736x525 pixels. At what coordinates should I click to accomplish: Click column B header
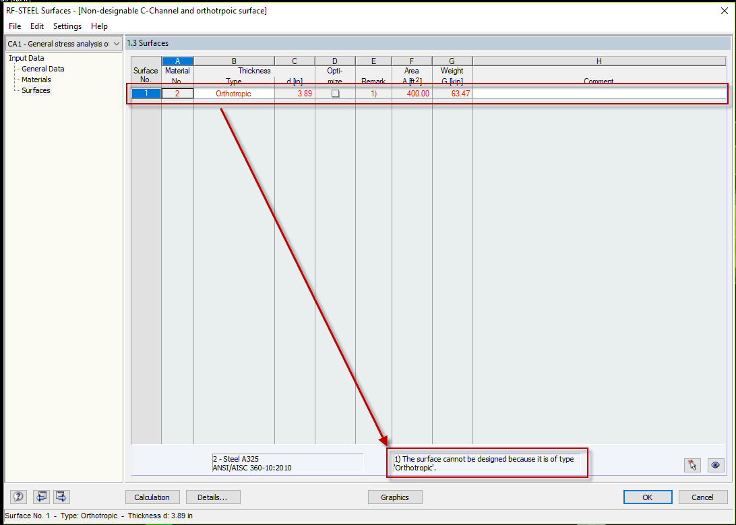pos(234,61)
